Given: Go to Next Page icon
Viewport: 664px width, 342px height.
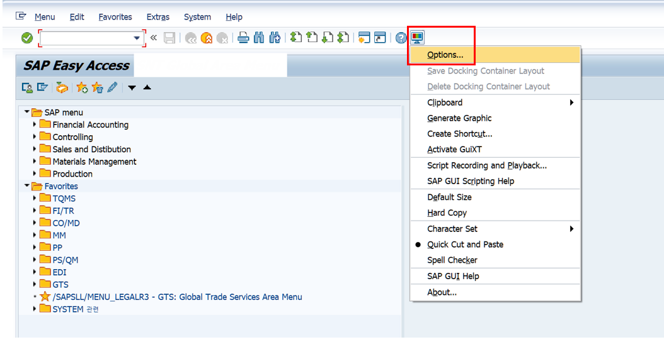Looking at the screenshot, I should [x=328, y=38].
